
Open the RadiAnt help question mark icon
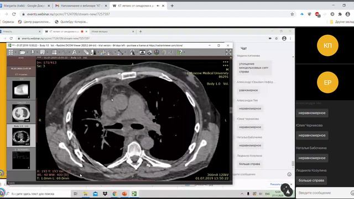click(179, 53)
